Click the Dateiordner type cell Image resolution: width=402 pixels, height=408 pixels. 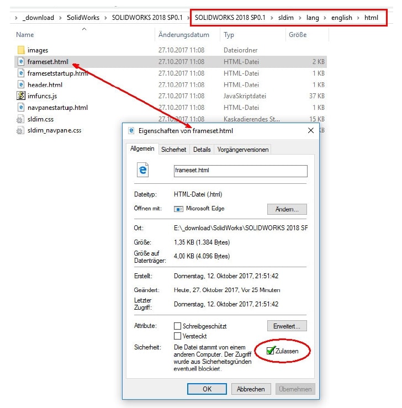(240, 50)
